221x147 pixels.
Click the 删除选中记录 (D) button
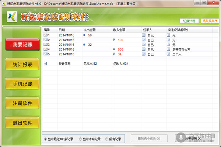click(x=149, y=139)
